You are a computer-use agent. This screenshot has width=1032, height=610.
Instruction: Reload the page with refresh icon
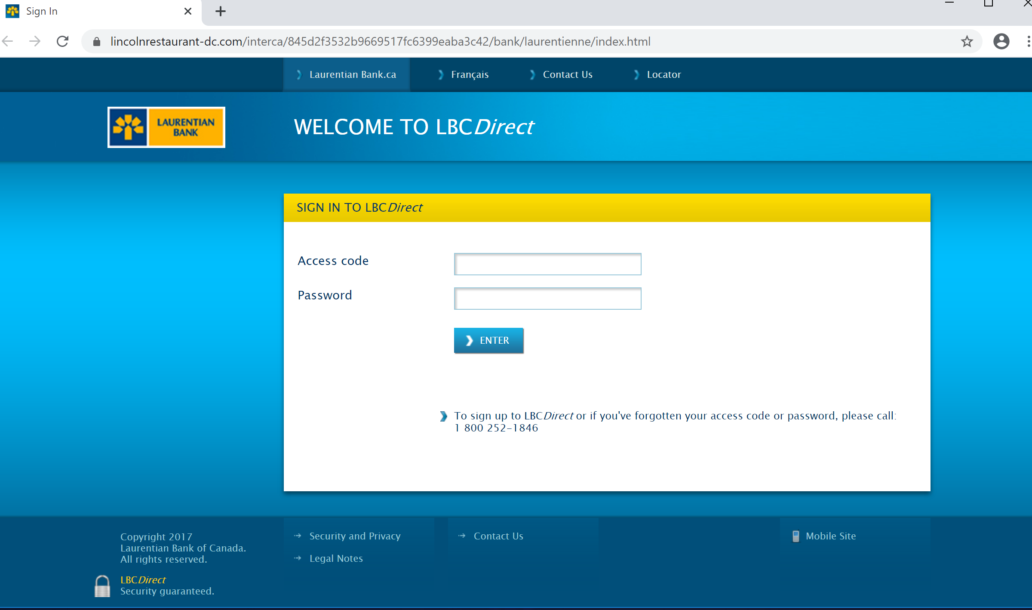coord(63,41)
